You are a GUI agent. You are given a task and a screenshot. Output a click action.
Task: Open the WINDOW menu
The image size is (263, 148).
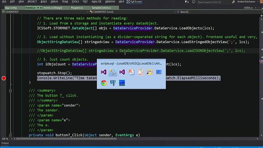pos(110,2)
